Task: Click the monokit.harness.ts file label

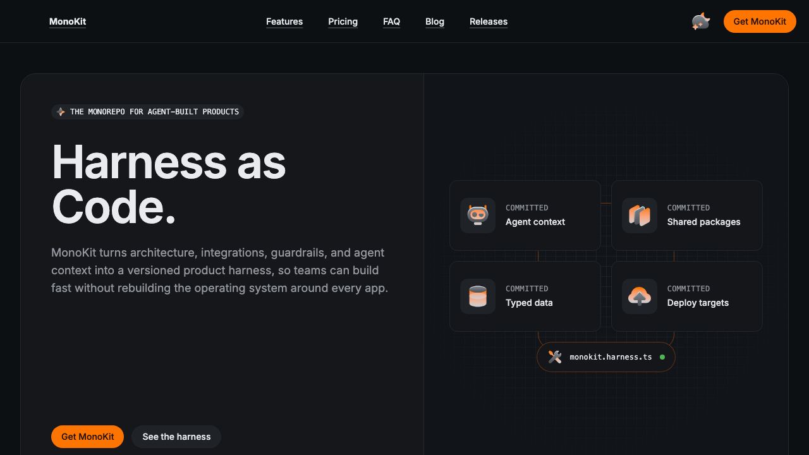Action: tap(611, 357)
